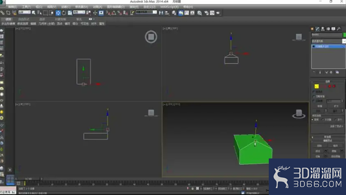
Task: Open the 编辑(E) menu
Action: 12,7
